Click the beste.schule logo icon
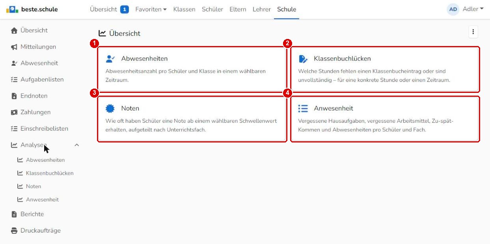The image size is (490, 244). point(12,9)
